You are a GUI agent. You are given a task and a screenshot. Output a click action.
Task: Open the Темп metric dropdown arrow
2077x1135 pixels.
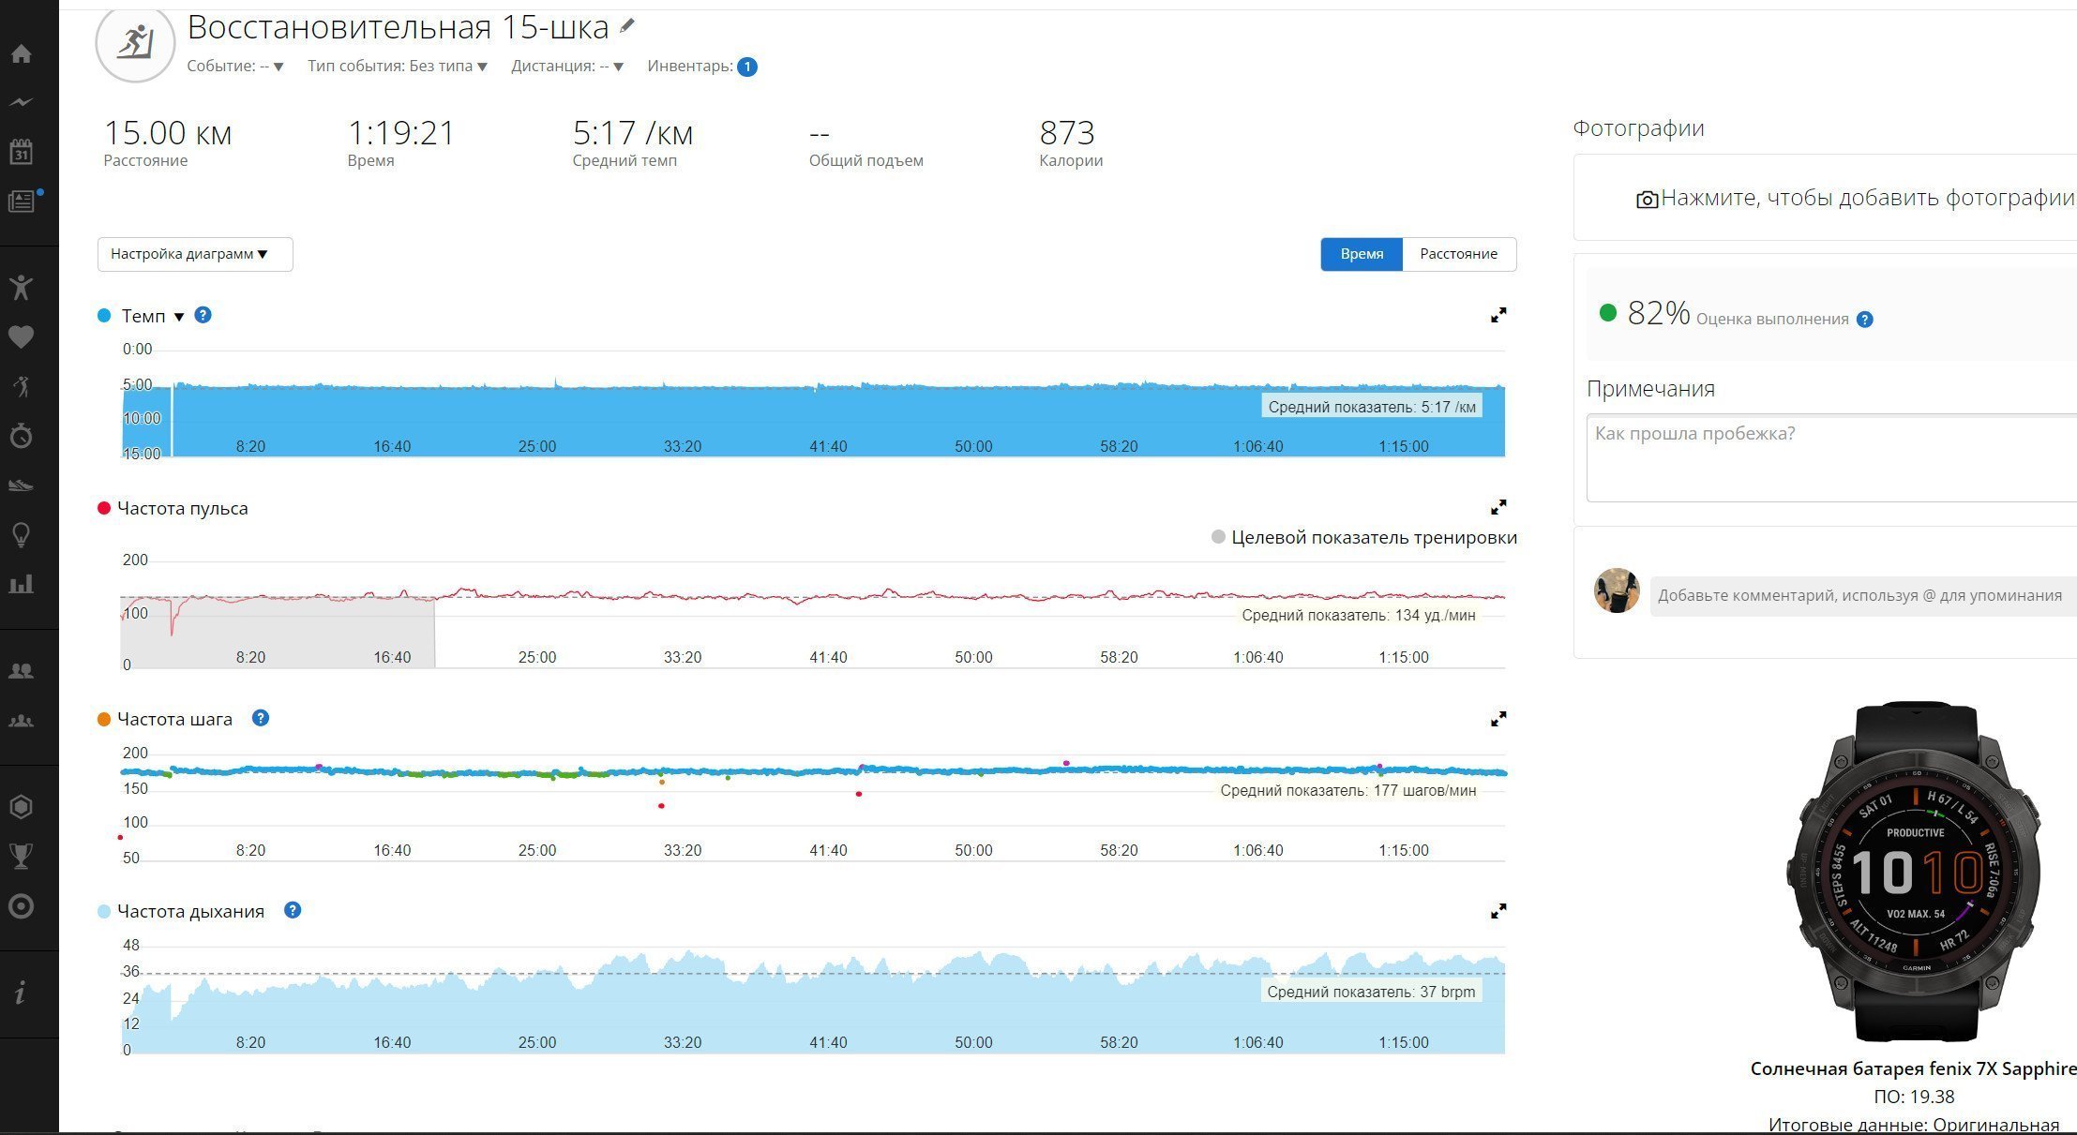179,317
